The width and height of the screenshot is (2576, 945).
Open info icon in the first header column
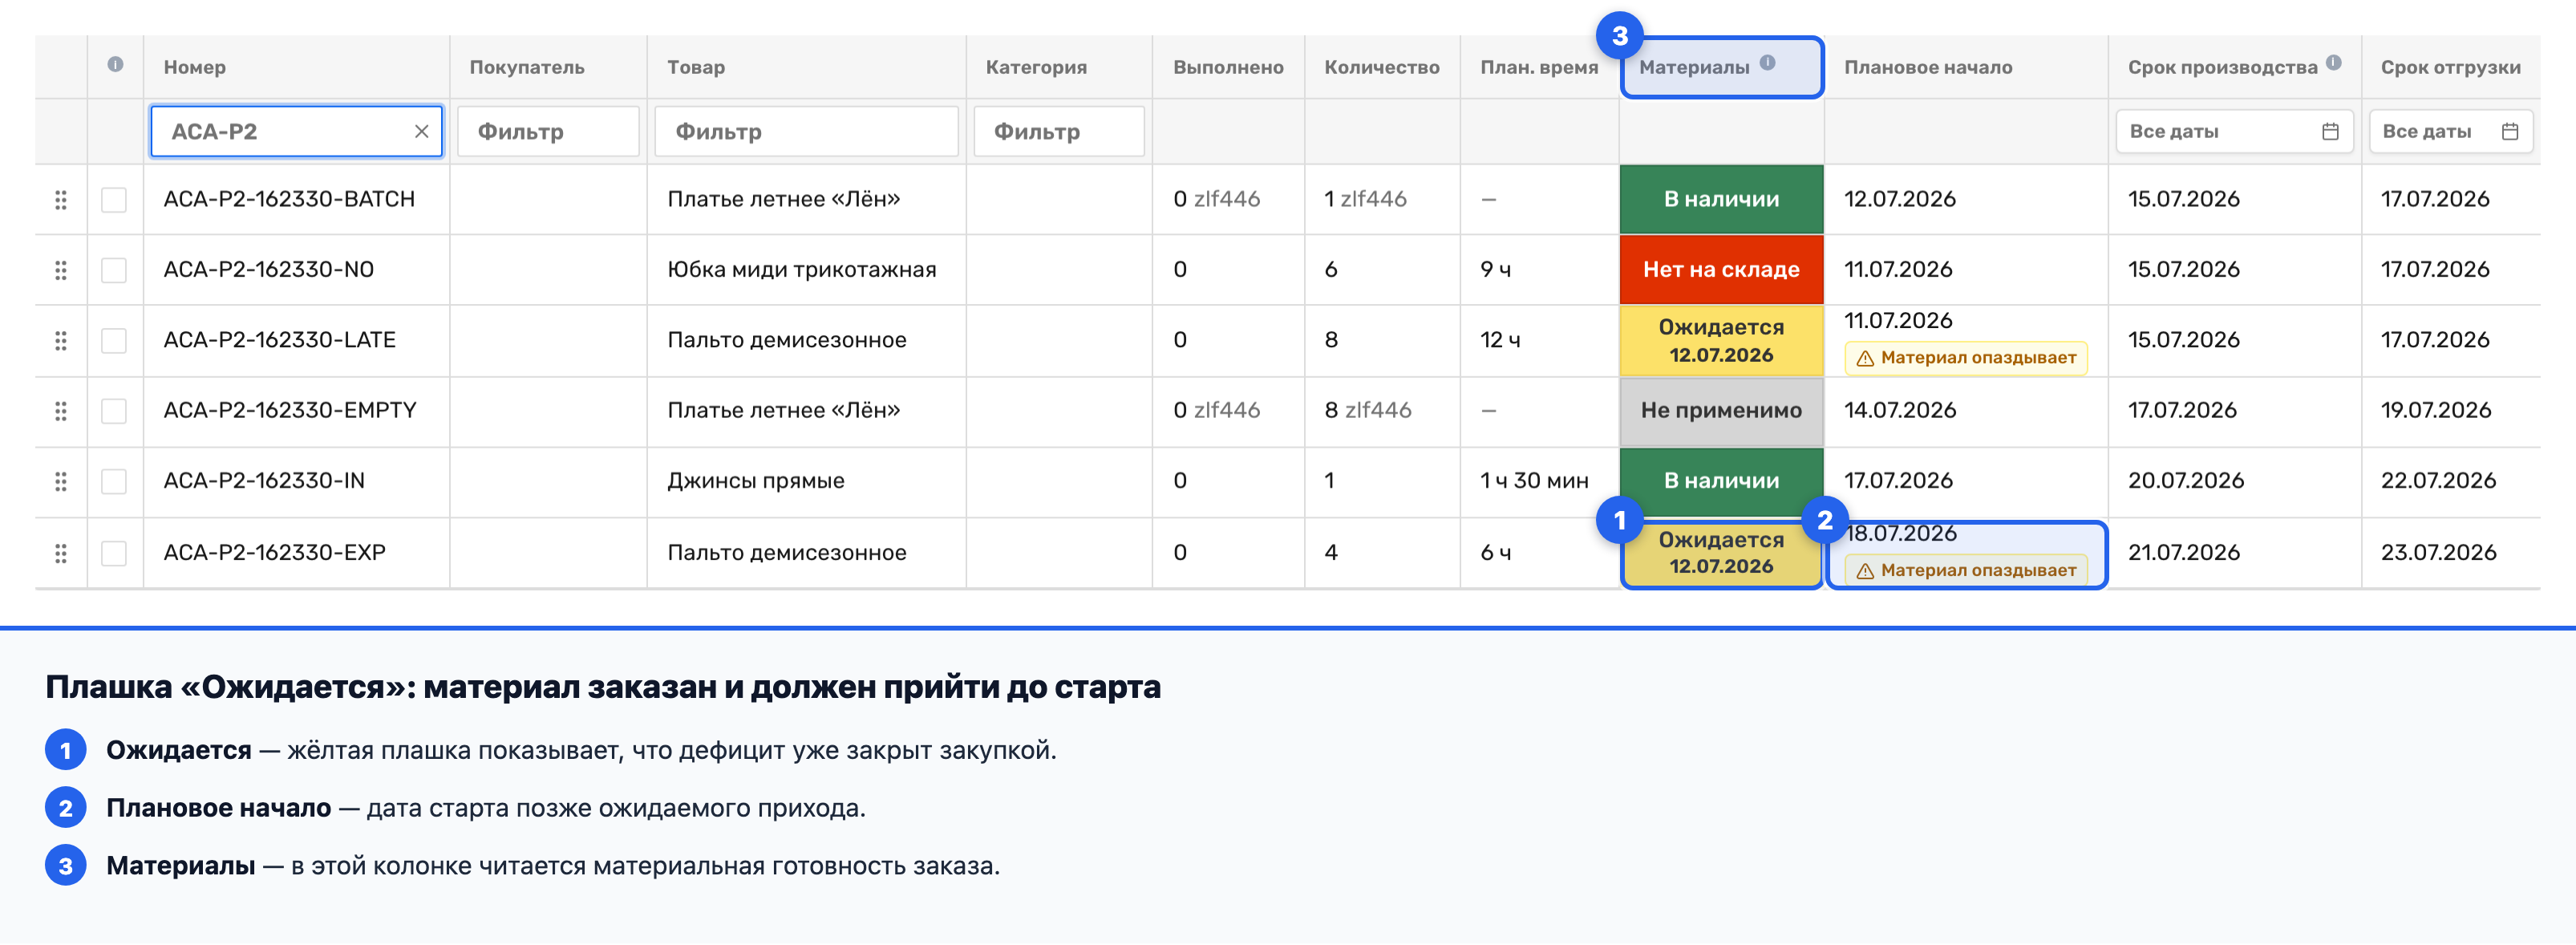pyautogui.click(x=115, y=65)
